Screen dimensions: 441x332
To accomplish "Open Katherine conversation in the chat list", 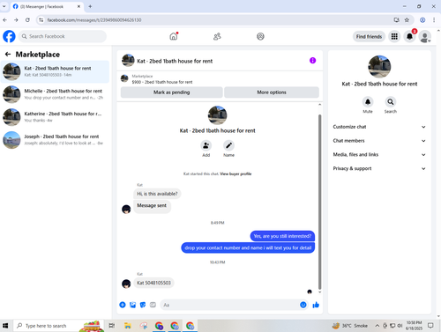I will pos(55,117).
